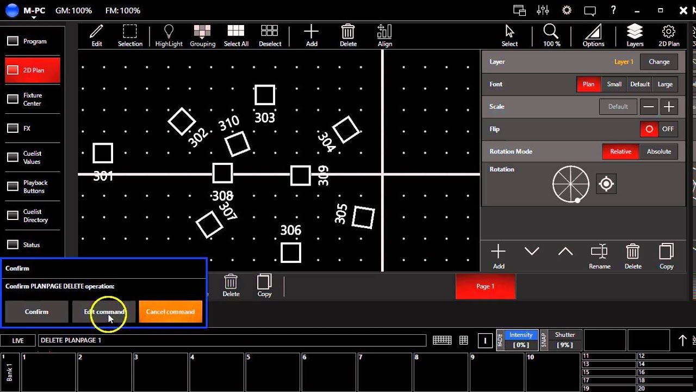The height and width of the screenshot is (392, 696).
Task: Click the rotation reset target icon
Action: [x=606, y=184]
